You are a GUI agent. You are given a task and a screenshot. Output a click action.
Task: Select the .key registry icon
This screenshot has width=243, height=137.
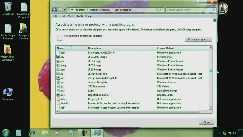click(x=58, y=95)
